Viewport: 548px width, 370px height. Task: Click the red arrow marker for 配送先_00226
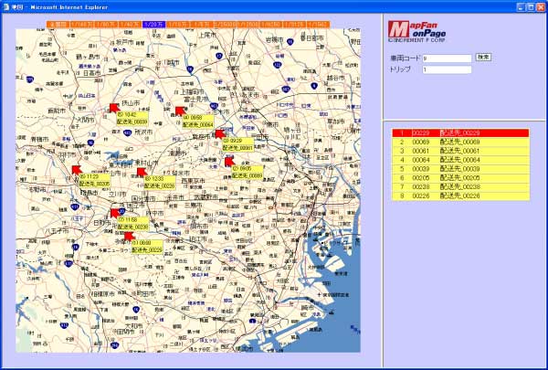(142, 173)
